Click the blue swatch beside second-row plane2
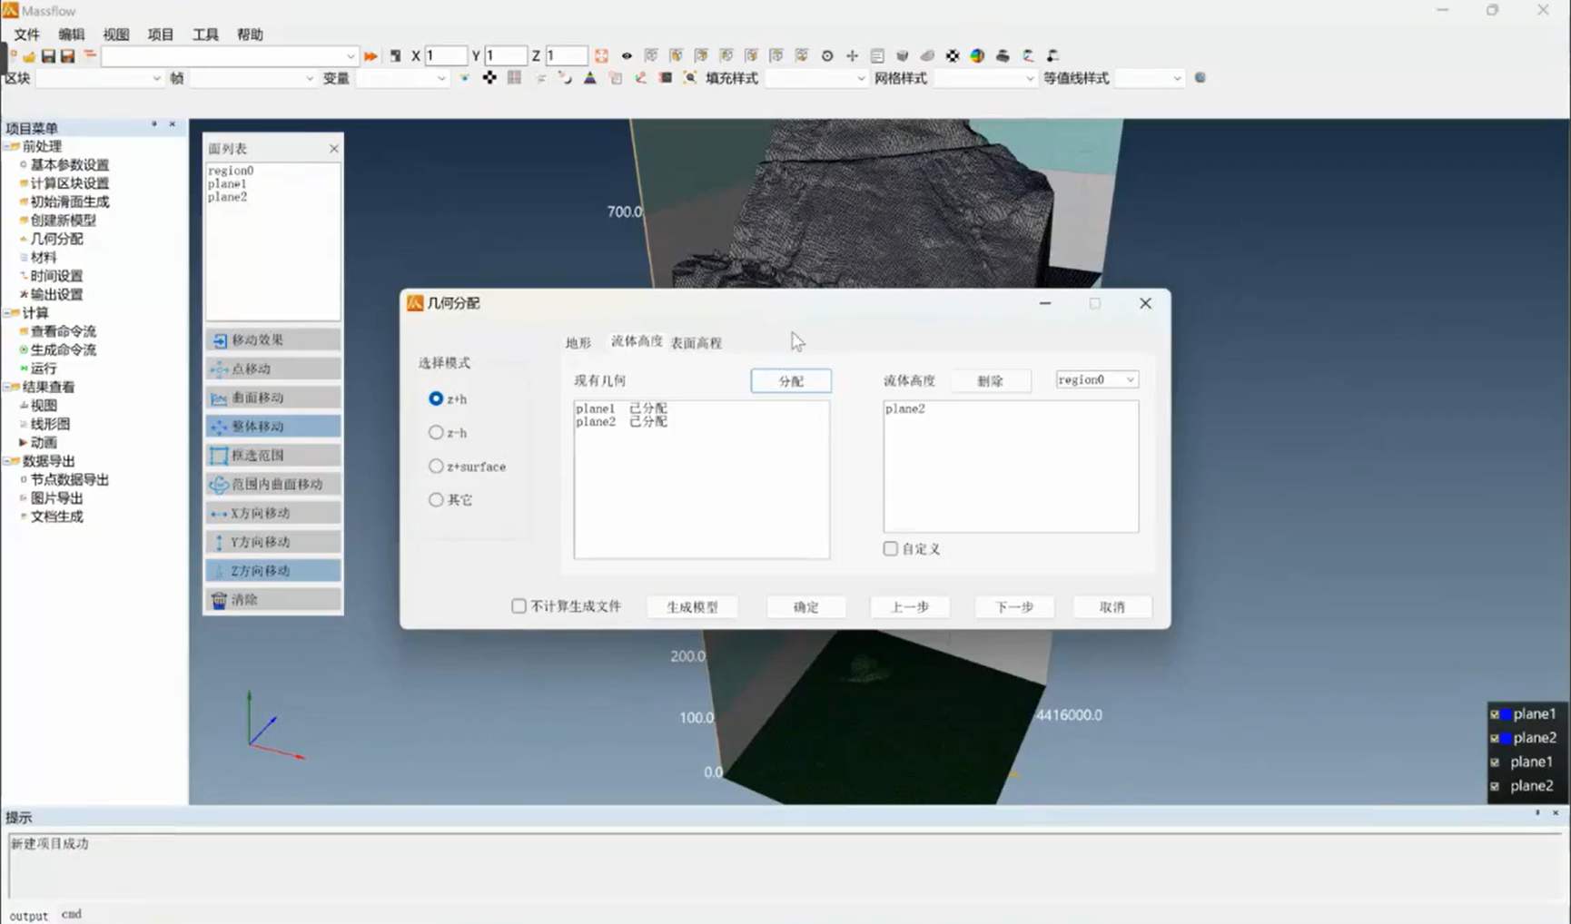1571x924 pixels. (1507, 738)
